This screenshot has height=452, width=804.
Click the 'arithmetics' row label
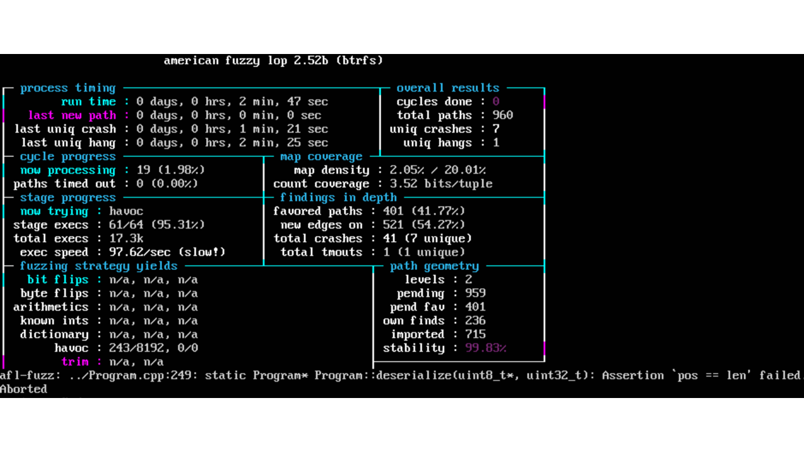(51, 307)
